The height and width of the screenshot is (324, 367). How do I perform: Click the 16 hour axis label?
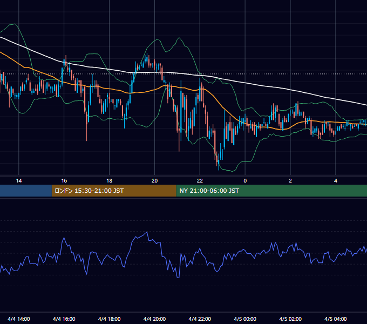64,181
